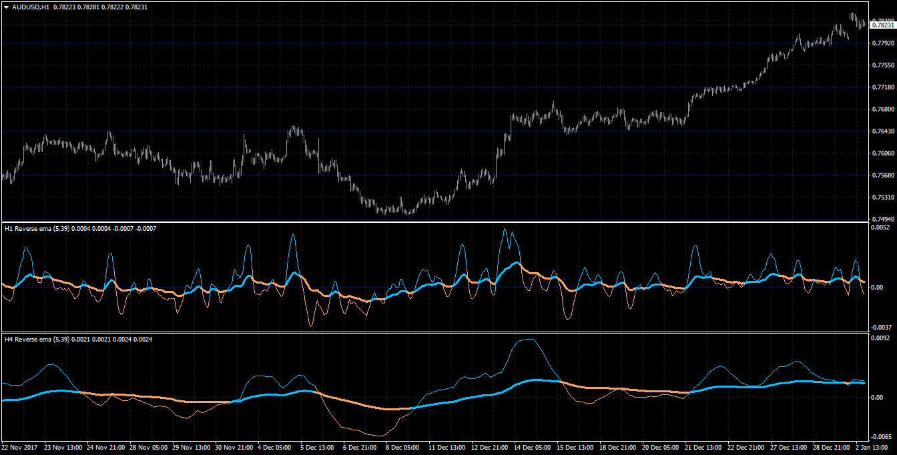Click the 8 Dec 05:00 time label
897x455 pixels.
point(401,446)
